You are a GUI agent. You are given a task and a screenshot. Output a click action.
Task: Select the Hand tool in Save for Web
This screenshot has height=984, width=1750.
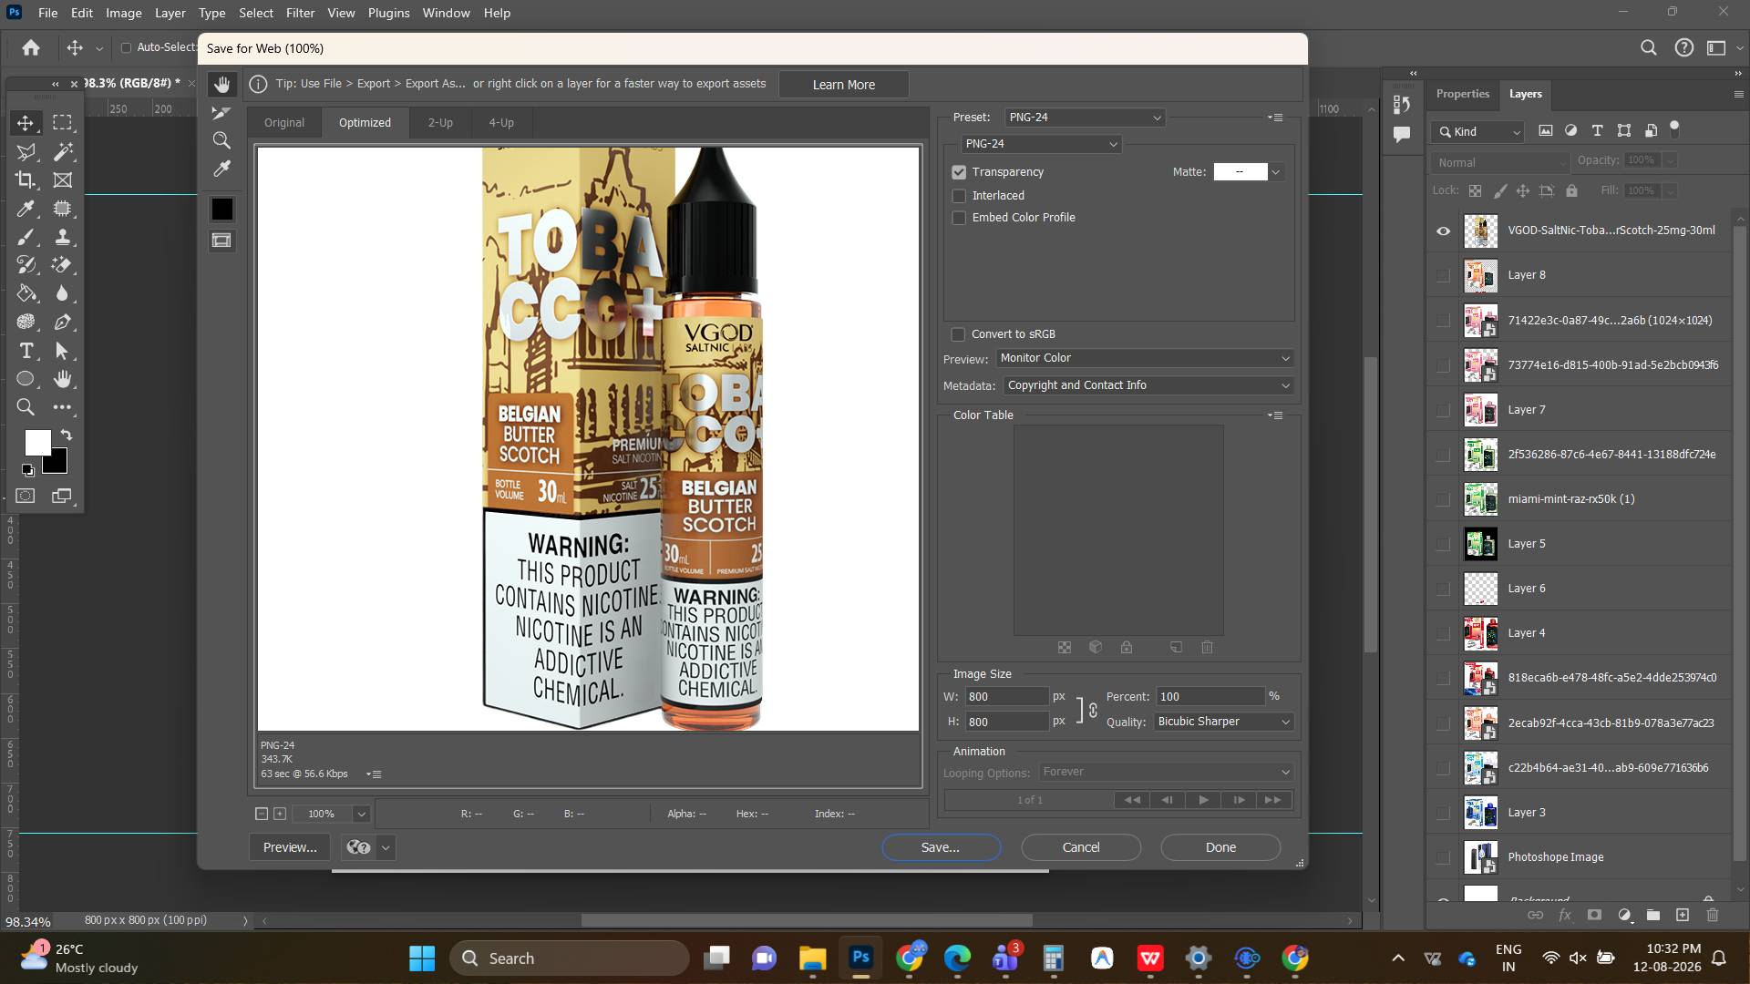click(221, 85)
